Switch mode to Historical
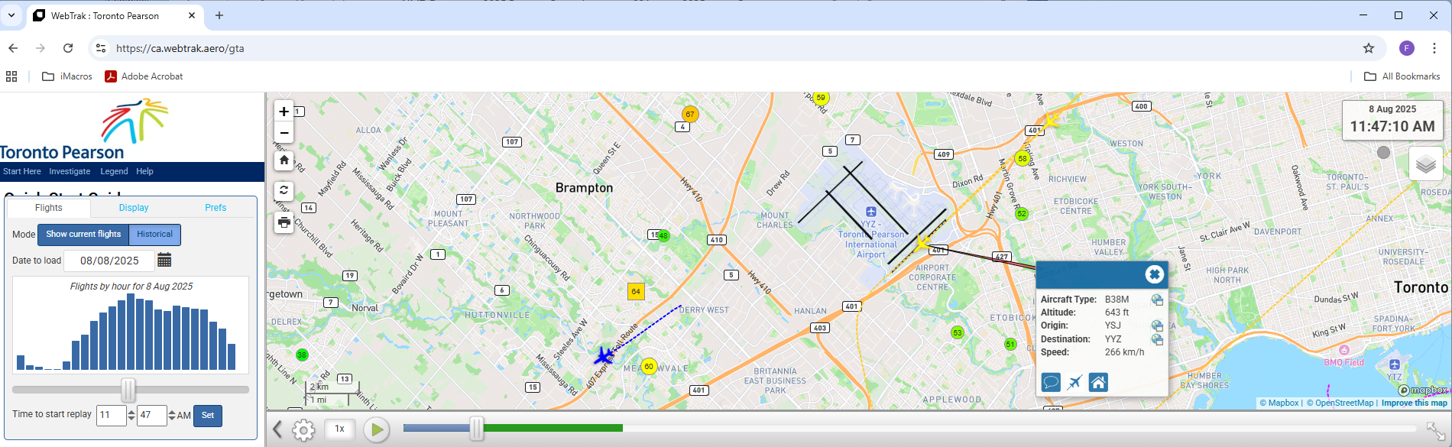 154,235
